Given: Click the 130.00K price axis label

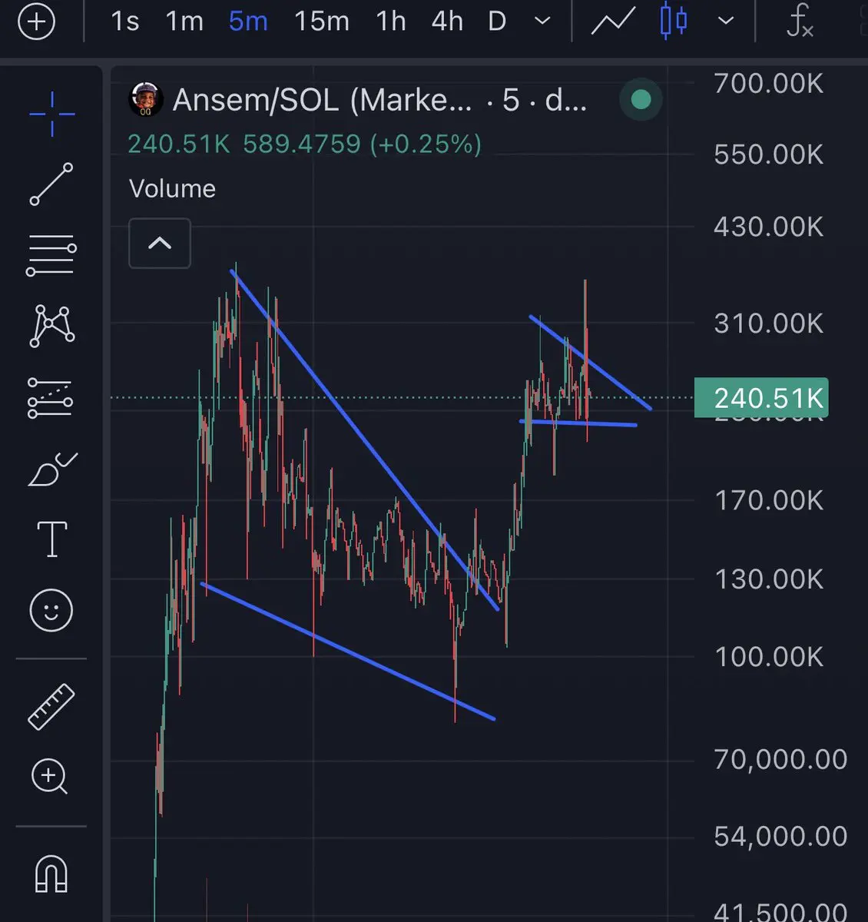Looking at the screenshot, I should [769, 579].
